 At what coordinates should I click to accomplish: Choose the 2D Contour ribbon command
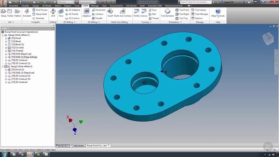72,18
